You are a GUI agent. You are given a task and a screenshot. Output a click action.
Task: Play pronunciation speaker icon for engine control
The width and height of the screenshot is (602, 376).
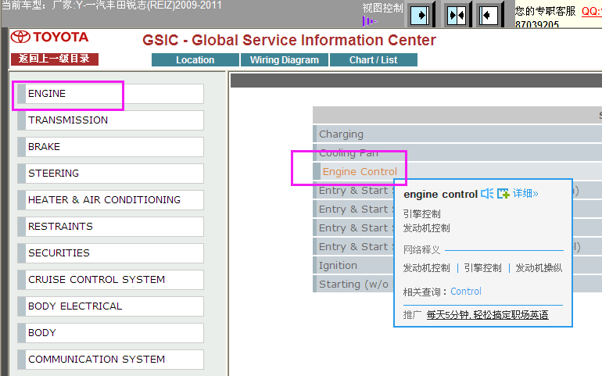tap(487, 194)
